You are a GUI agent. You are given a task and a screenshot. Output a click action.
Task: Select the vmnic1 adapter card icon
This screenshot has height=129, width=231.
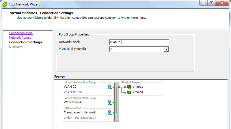tap(129, 87)
